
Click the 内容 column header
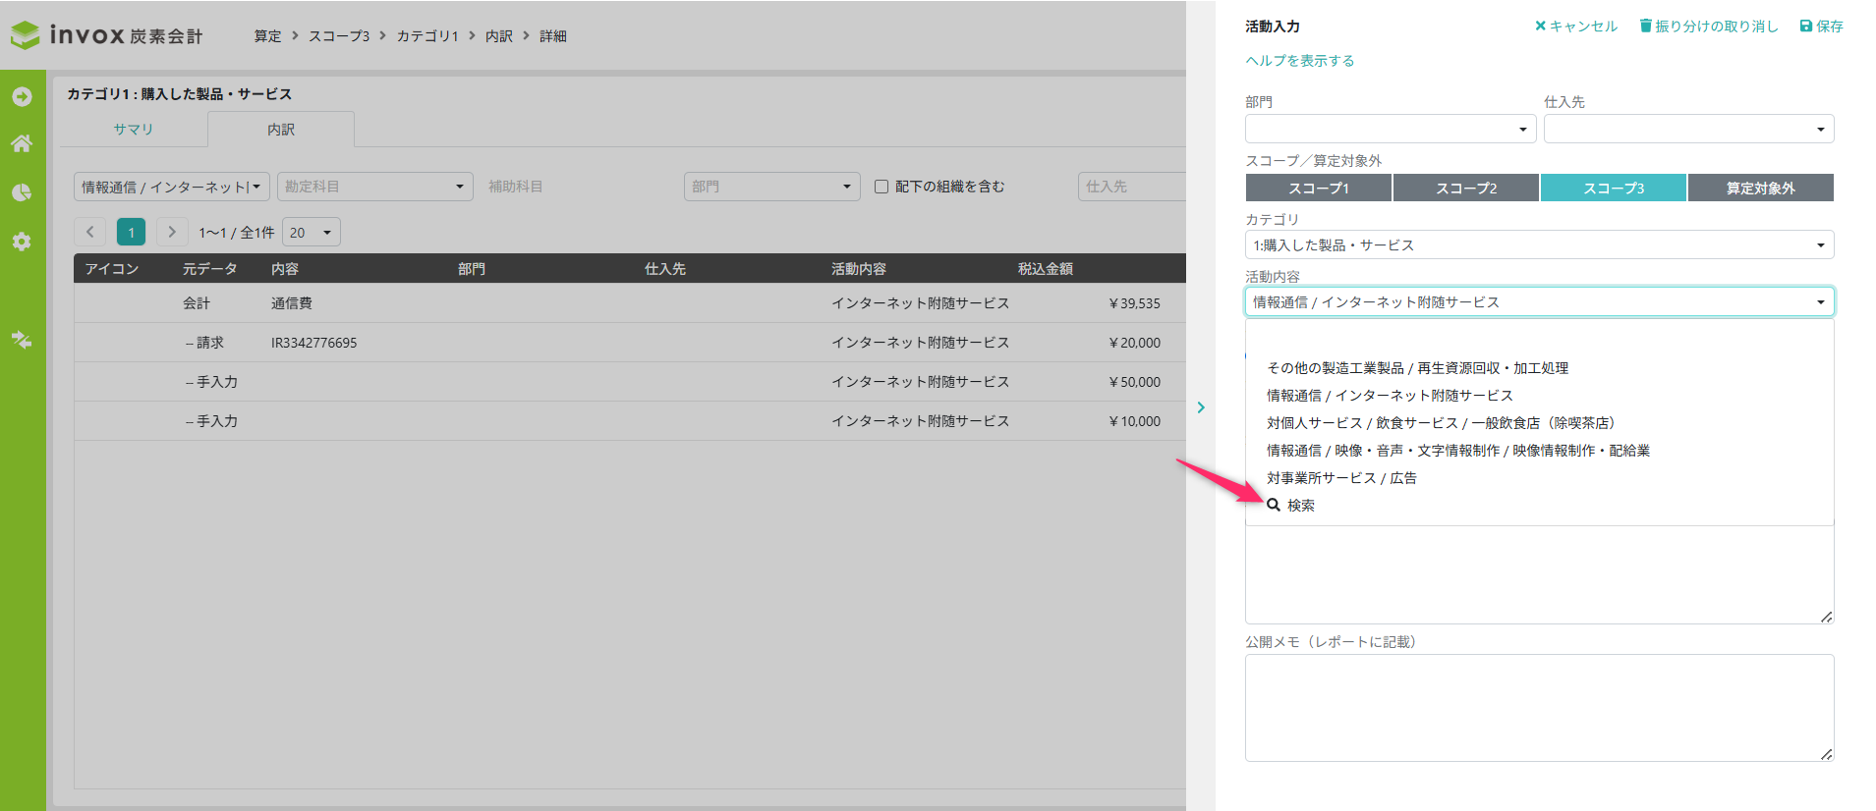click(285, 269)
